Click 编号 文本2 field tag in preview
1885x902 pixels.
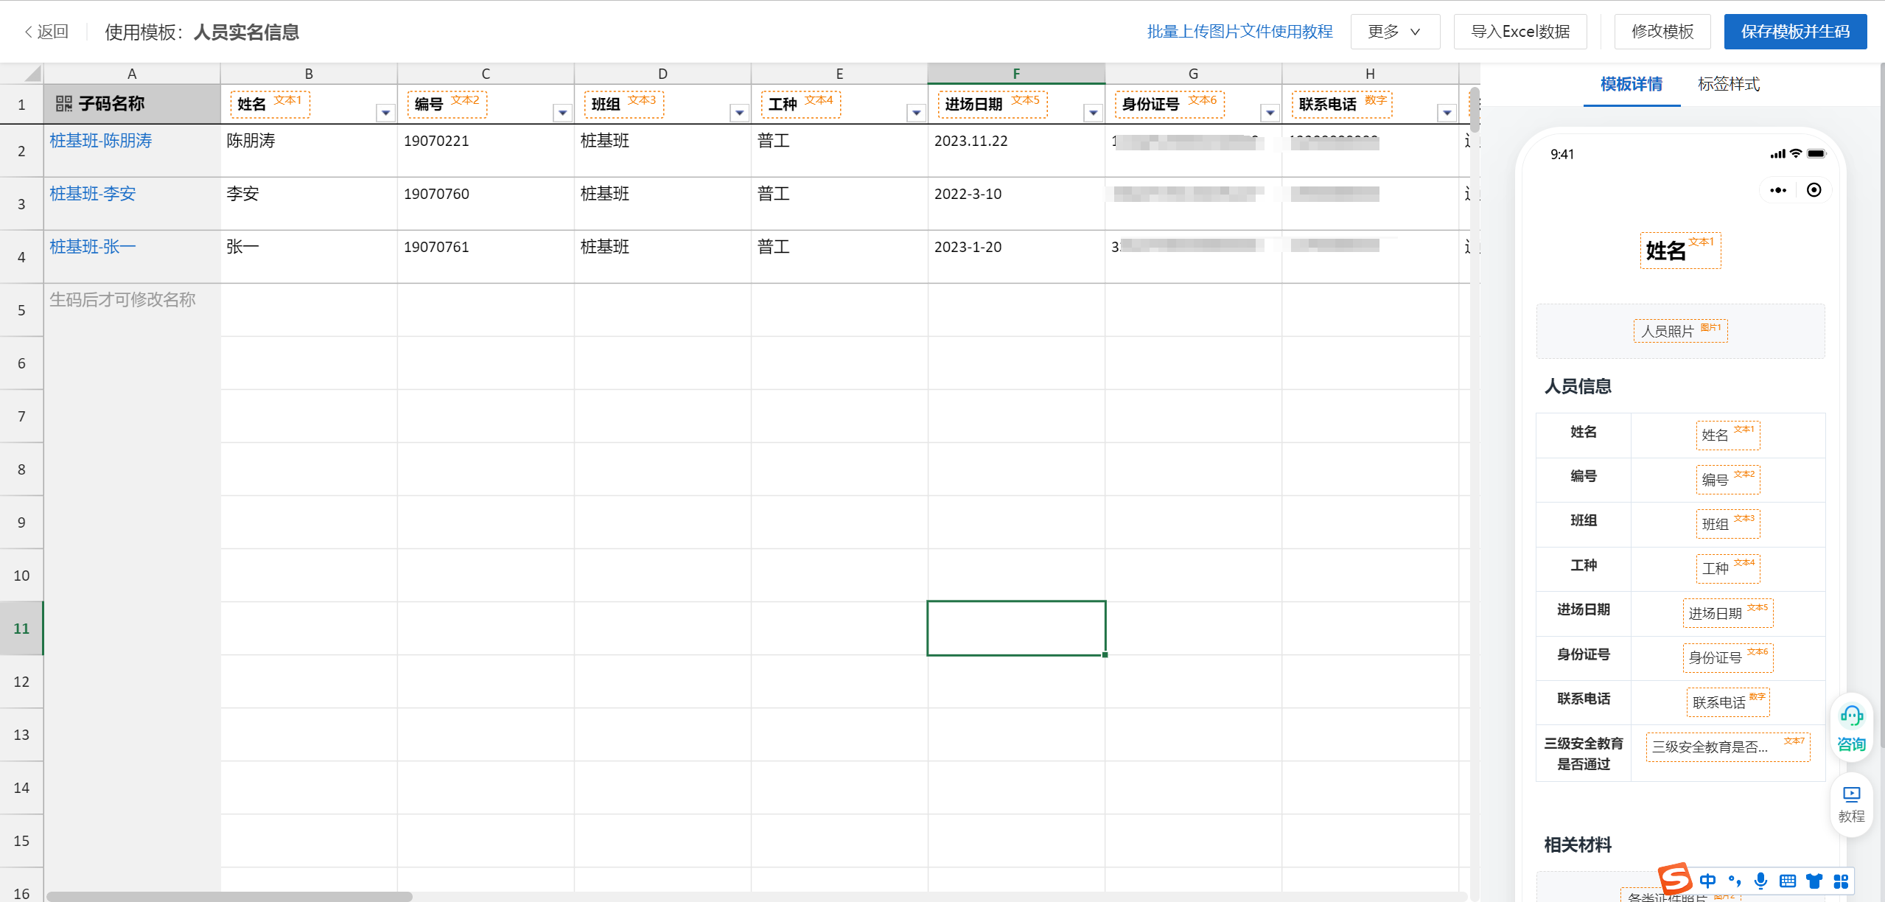coord(1728,480)
